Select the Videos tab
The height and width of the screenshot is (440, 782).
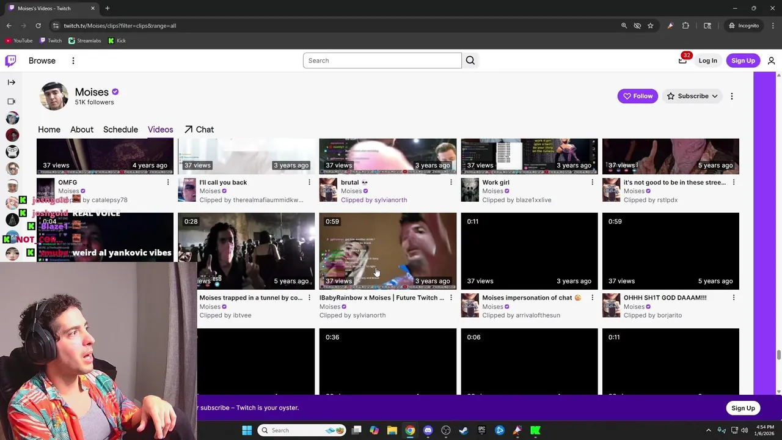160,130
